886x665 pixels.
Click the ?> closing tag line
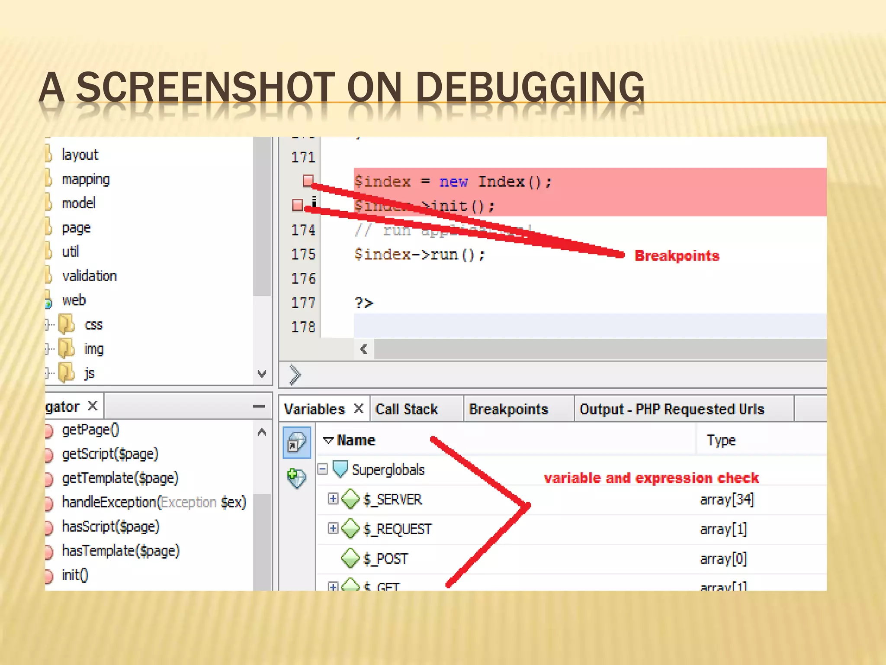(364, 303)
